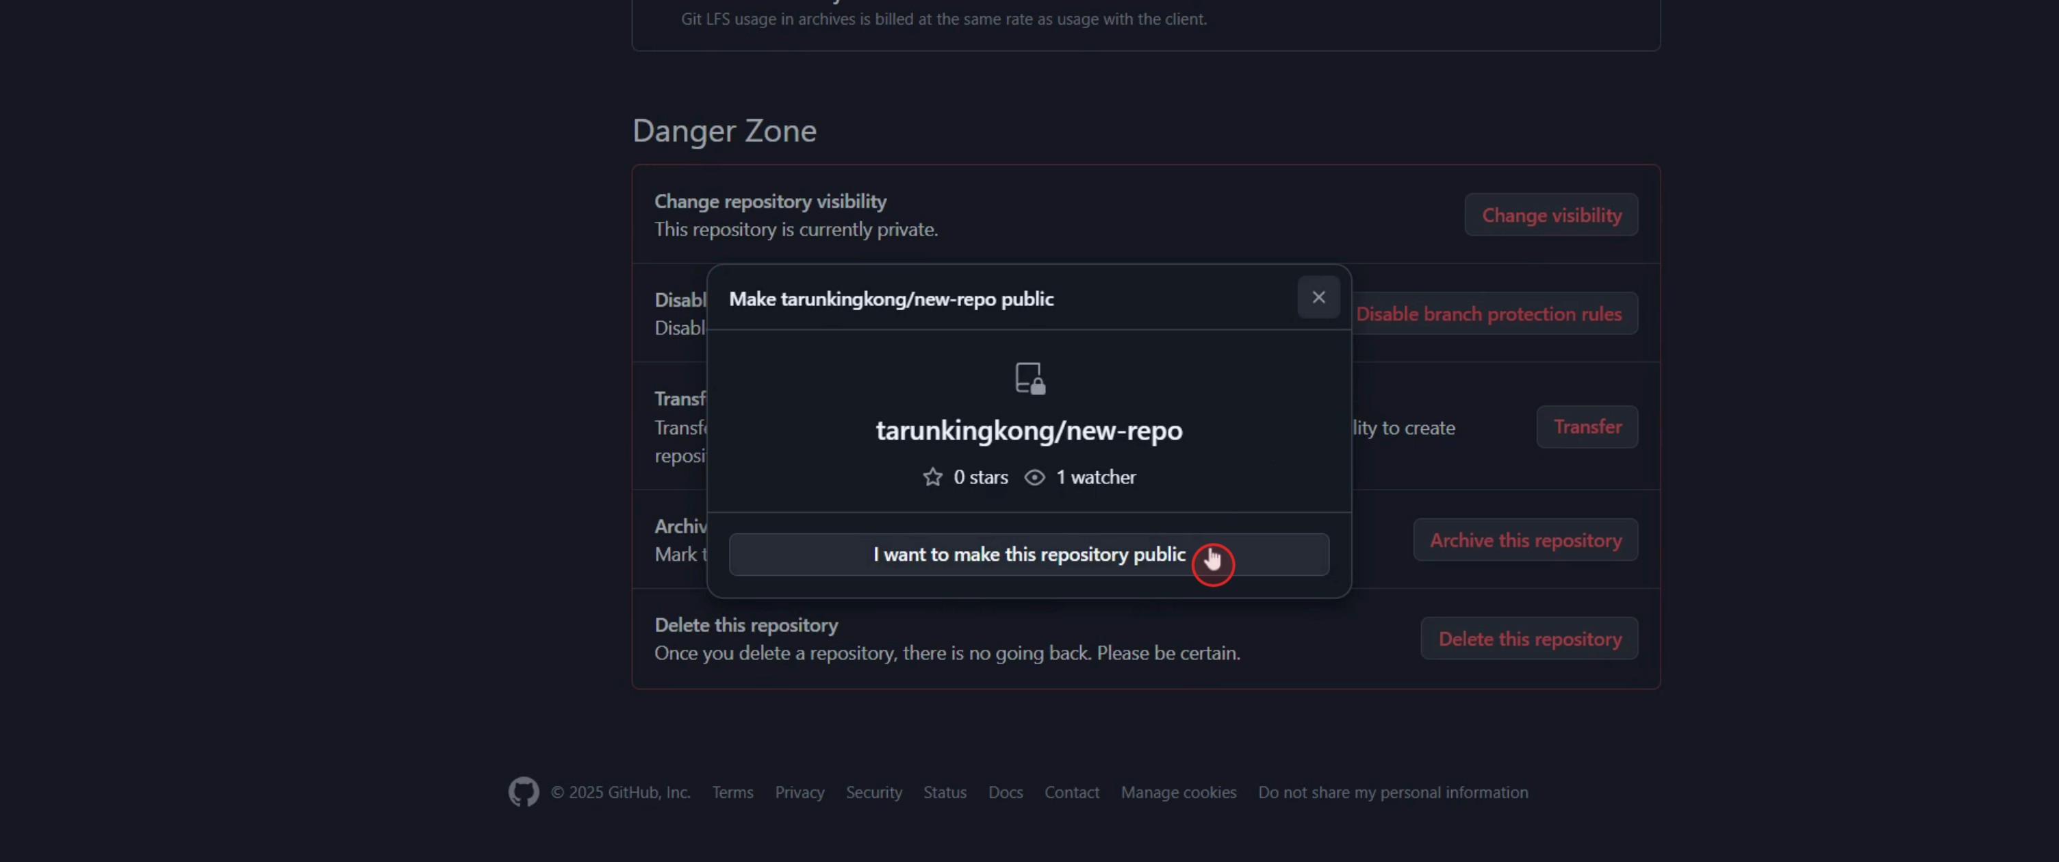Click Delete this repository button
This screenshot has height=862, width=2059.
tap(1529, 639)
